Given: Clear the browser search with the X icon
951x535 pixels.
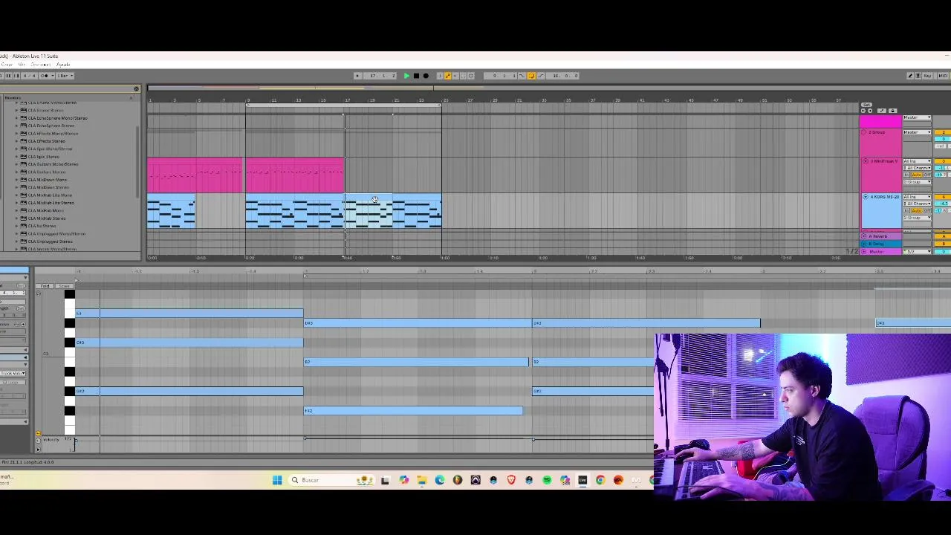Looking at the screenshot, I should [136, 89].
